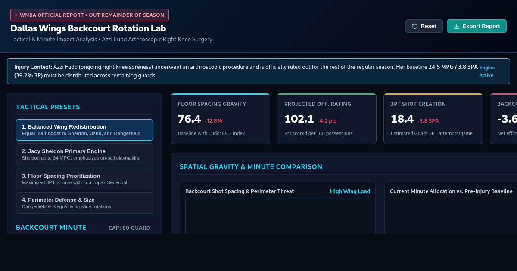Click the Engine Active status label

coord(487,71)
